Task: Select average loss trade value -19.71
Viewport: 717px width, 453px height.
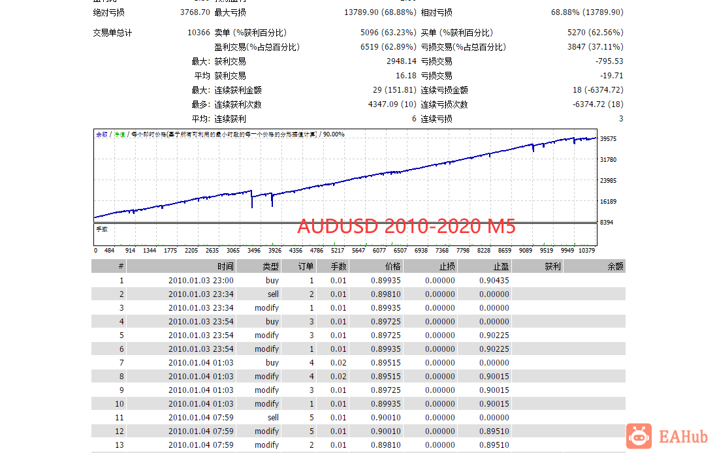Action: [x=612, y=76]
